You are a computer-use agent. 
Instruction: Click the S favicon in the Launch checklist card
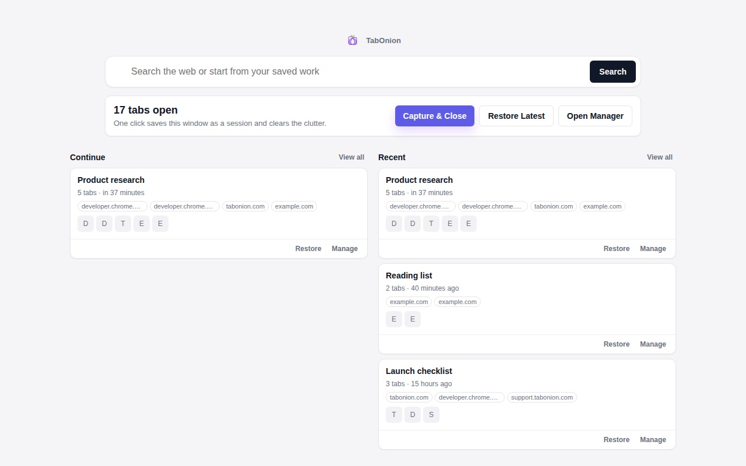click(x=431, y=415)
